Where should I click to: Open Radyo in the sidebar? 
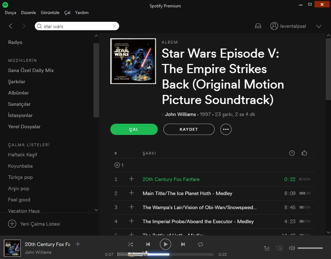pos(15,42)
